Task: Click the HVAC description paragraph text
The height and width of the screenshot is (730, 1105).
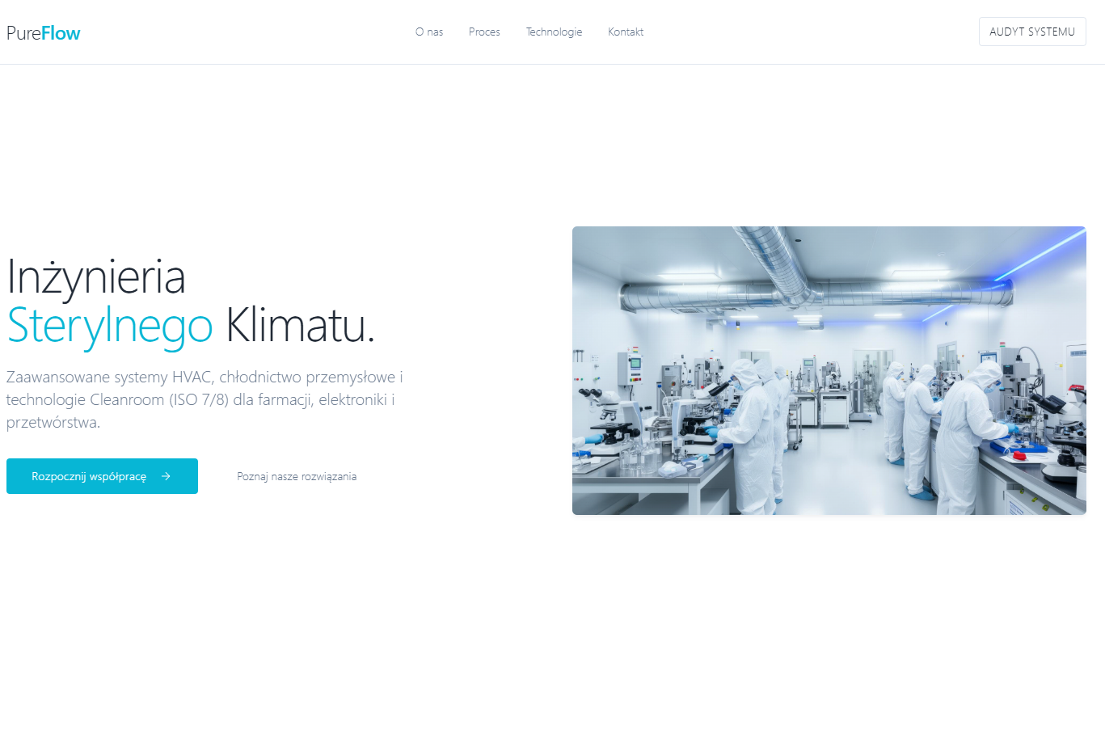Action: [x=205, y=399]
